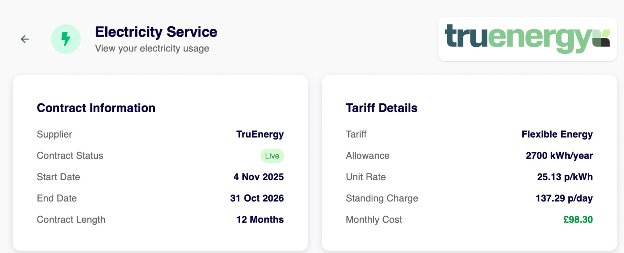
Task: Select the Contract Information heading
Action: (x=96, y=108)
